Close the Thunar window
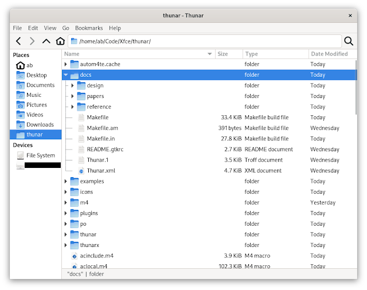 350,15
